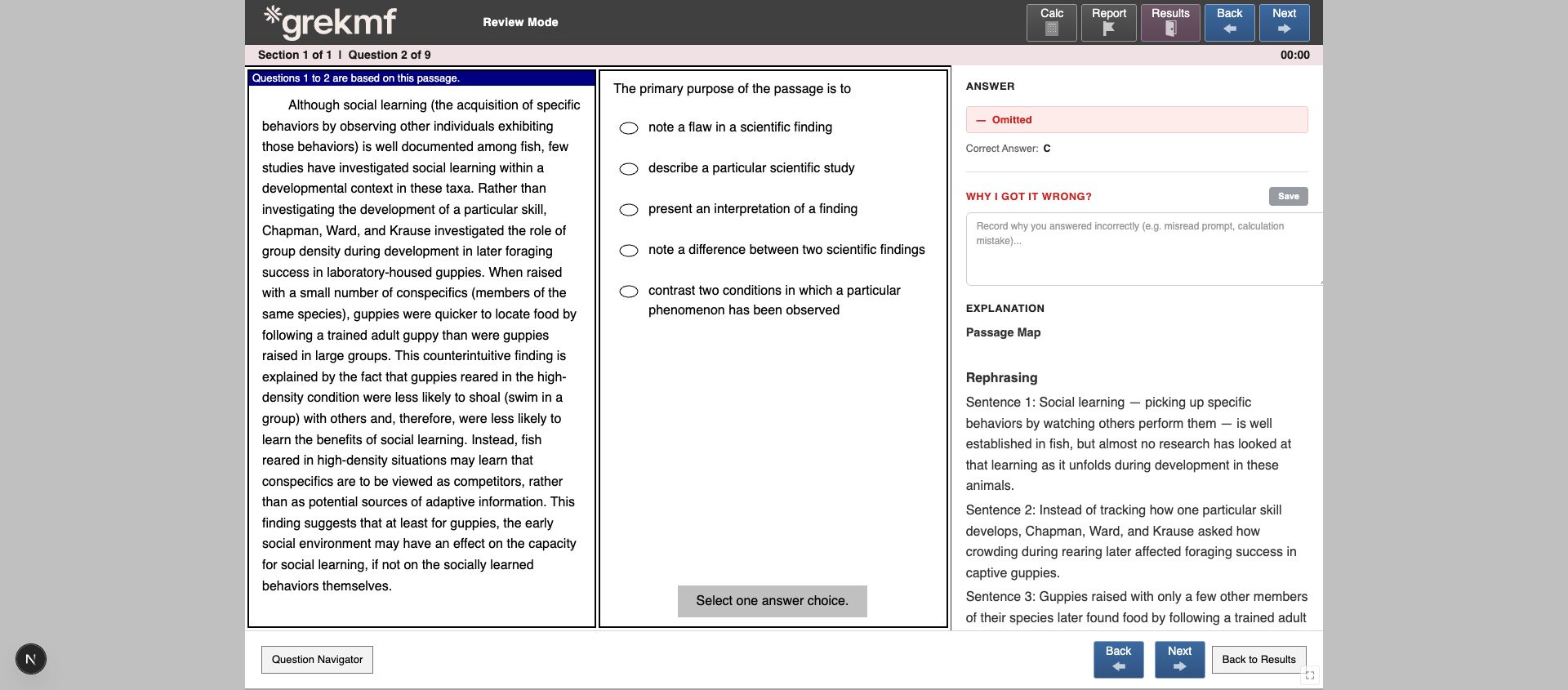Viewport: 1568px width, 690px height.
Task: Advance using the top Next arrow button
Action: (1284, 22)
